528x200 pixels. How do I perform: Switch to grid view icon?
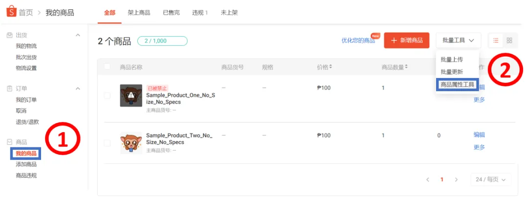(x=509, y=40)
